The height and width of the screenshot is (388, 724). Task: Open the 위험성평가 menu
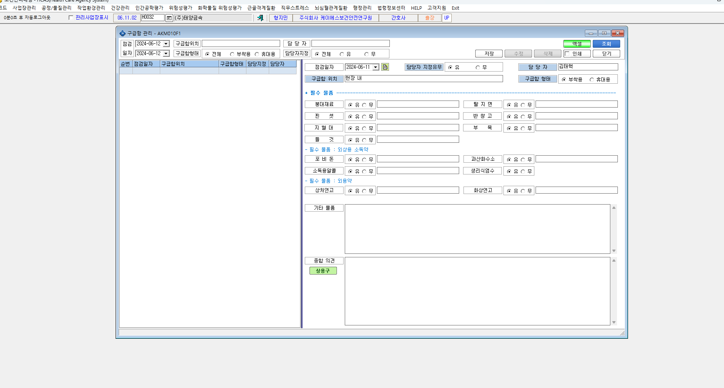181,8
